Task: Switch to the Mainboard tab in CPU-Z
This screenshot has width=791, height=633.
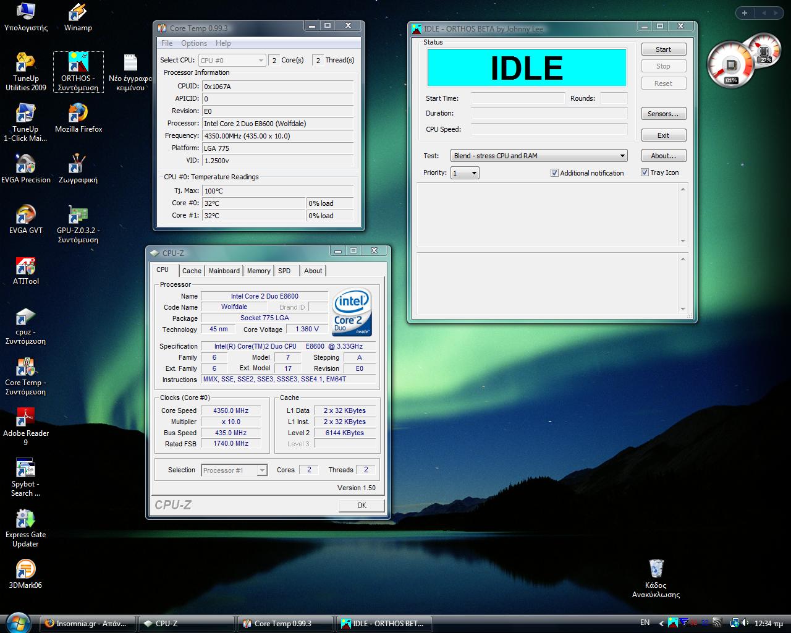Action: pyautogui.click(x=224, y=271)
